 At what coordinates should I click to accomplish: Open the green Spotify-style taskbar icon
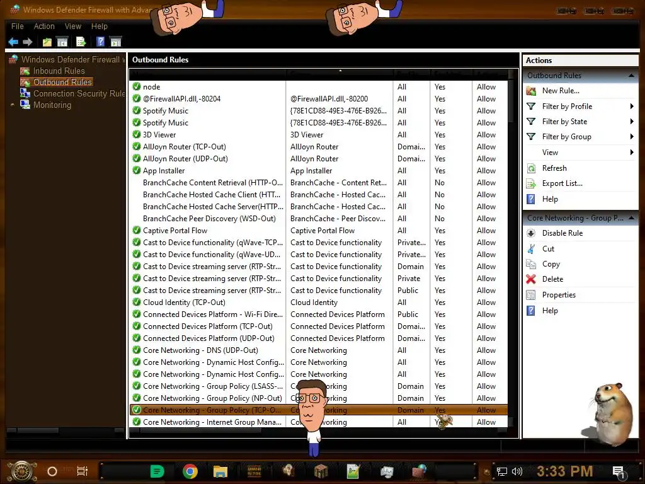point(157,471)
